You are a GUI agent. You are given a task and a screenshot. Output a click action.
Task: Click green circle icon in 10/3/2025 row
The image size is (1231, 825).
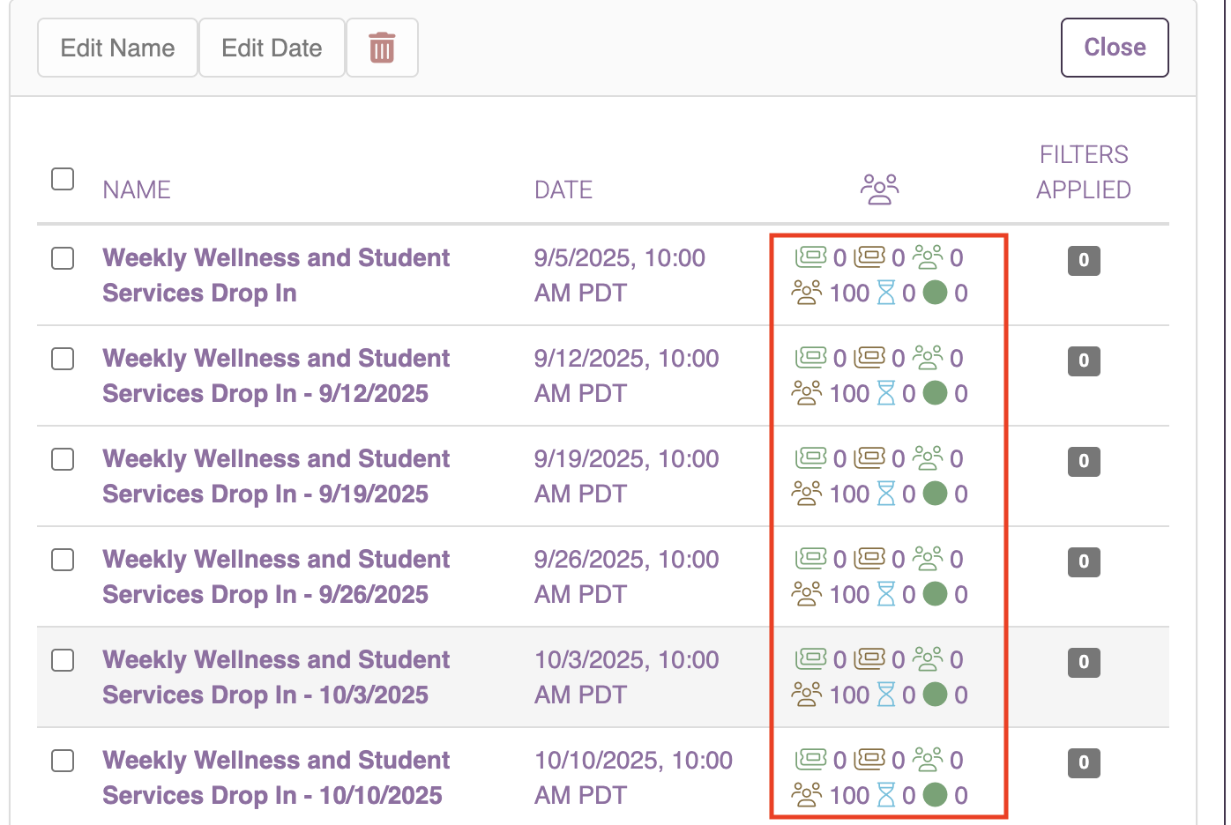[936, 695]
